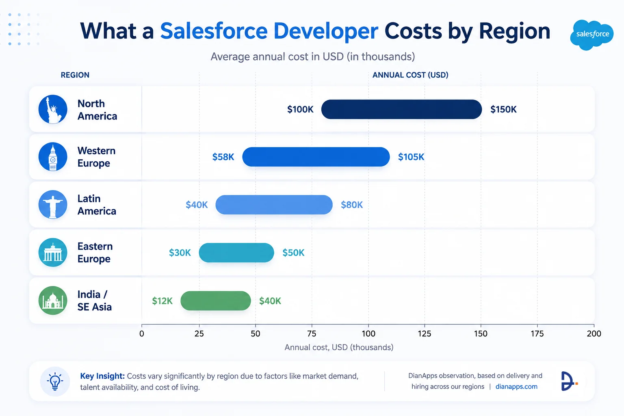The width and height of the screenshot is (624, 416).
Task: Click the REGION column header
Action: pyautogui.click(x=75, y=75)
